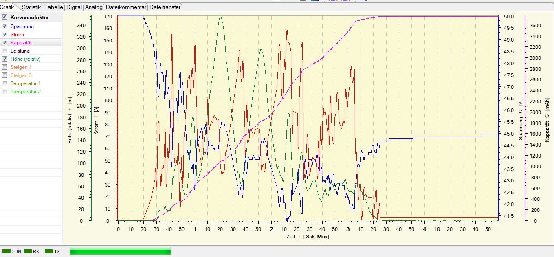Click the green progress bar
554x257 pixels.
pyautogui.click(x=121, y=251)
